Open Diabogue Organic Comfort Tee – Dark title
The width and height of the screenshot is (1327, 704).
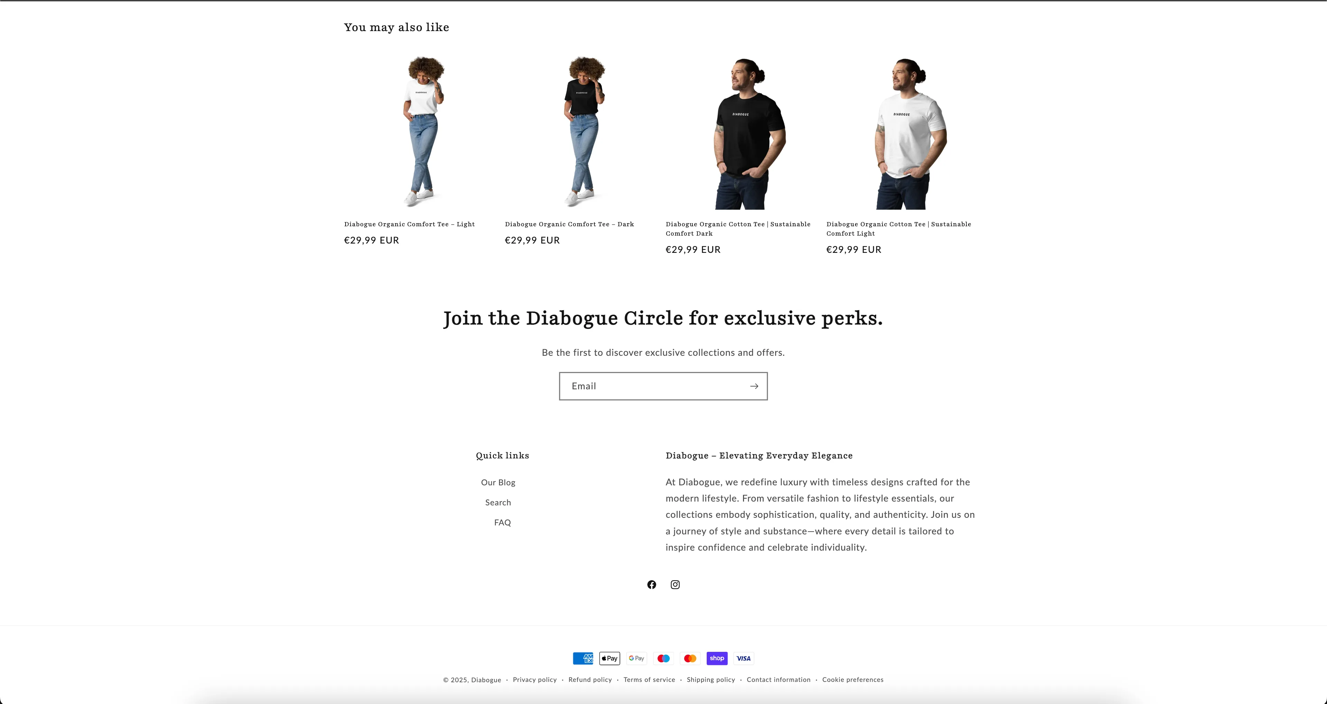pos(569,224)
